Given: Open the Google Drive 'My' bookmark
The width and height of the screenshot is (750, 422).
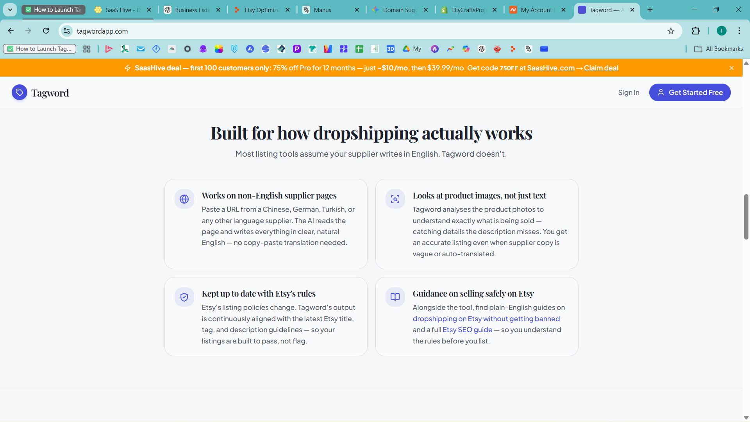Looking at the screenshot, I should 412,49.
